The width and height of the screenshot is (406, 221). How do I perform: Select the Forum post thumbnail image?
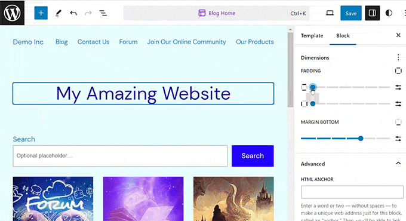[x=53, y=199]
